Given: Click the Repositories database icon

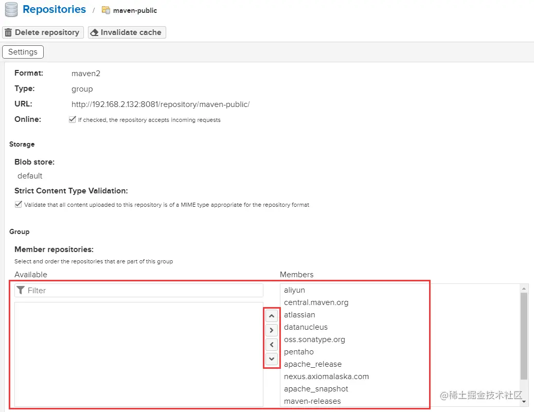Looking at the screenshot, I should [x=11, y=9].
